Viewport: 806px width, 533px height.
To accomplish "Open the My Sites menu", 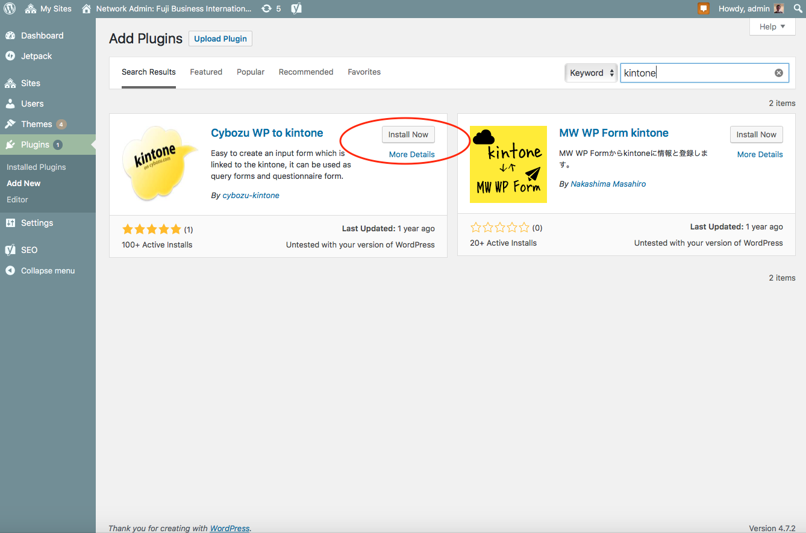I will click(x=48, y=8).
